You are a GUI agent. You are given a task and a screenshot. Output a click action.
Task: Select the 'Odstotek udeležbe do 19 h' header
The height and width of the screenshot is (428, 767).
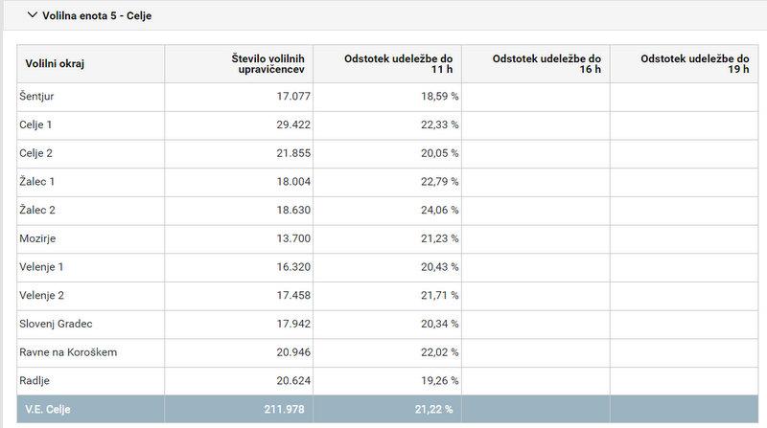point(694,64)
